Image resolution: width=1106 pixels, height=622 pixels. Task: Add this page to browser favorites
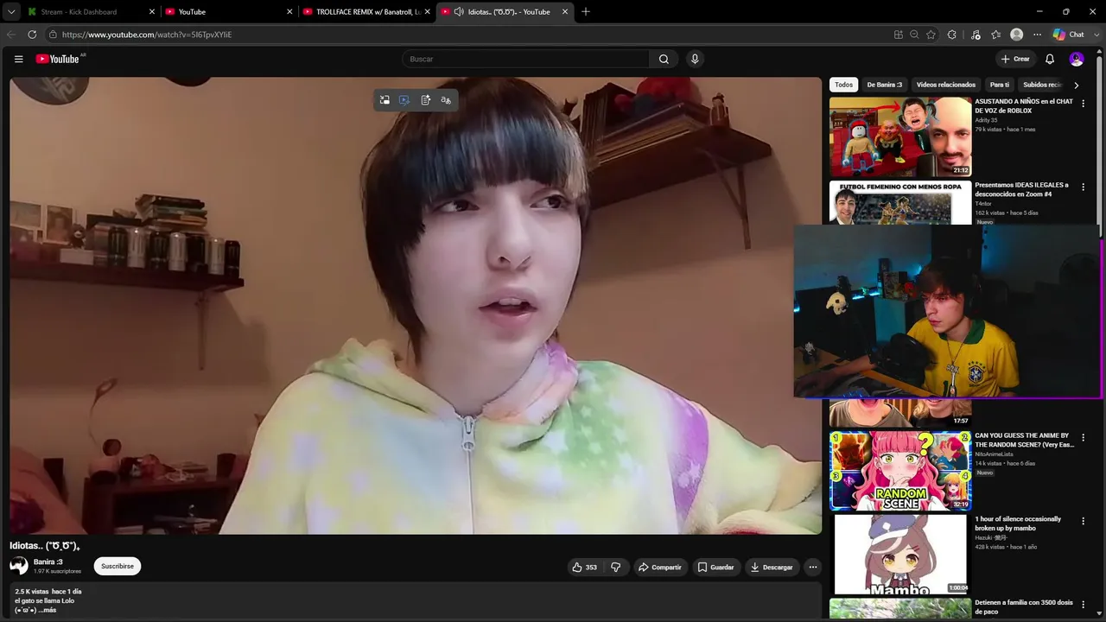click(x=931, y=35)
